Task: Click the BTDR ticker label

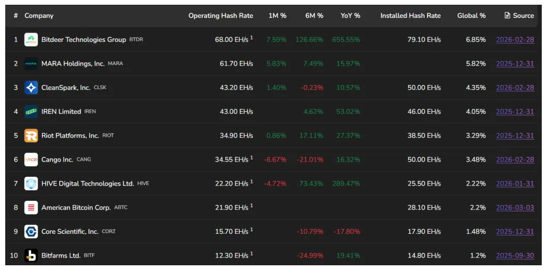Action: tap(136, 39)
